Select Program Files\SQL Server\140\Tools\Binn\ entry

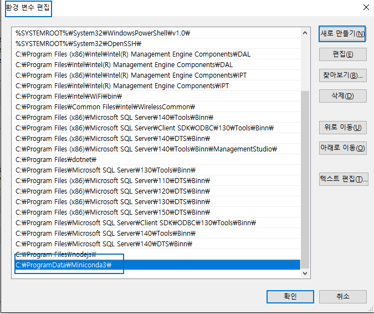tap(156, 234)
